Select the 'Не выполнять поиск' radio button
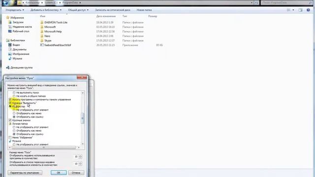The width and height of the screenshot is (315, 177). click(14, 93)
